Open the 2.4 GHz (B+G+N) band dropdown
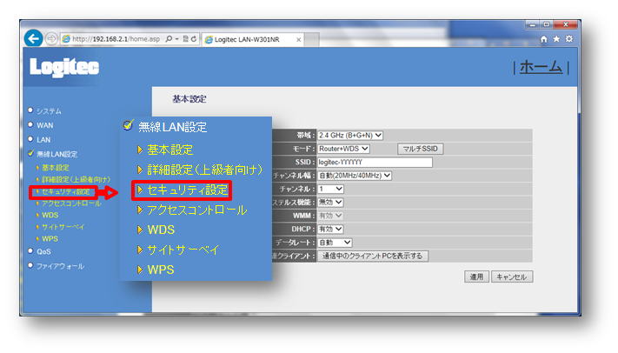This screenshot has width=618, height=353. tap(350, 136)
